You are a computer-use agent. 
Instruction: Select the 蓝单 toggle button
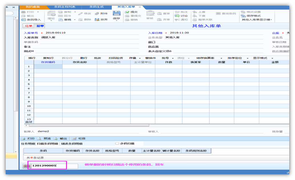(40, 26)
